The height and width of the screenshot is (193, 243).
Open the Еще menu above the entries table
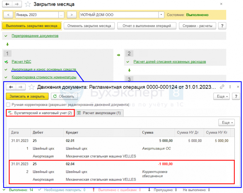227,123
